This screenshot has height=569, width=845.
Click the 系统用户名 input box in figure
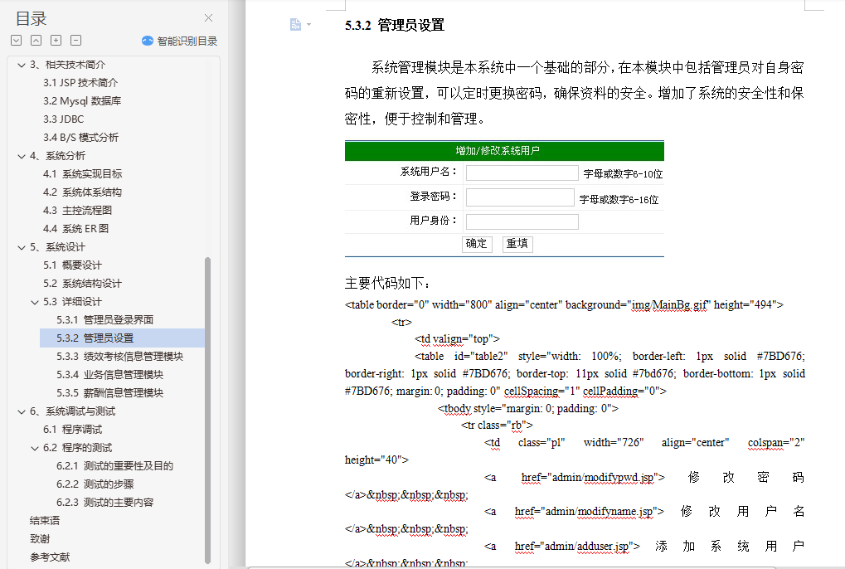[x=522, y=173]
